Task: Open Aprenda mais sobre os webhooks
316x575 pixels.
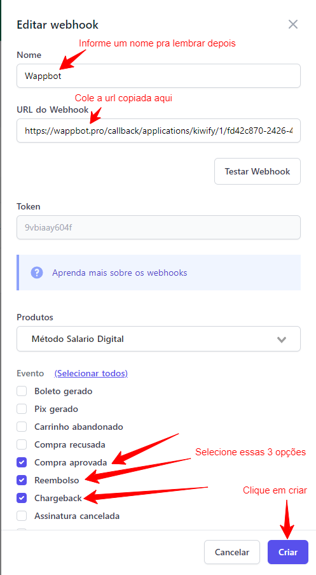Action: click(x=120, y=273)
